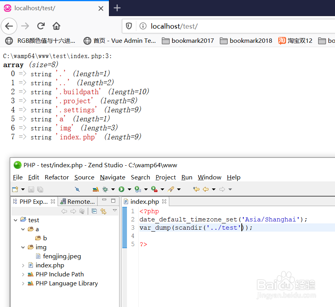
Task: Close the PHP Explorer view tab
Action: (x=53, y=201)
